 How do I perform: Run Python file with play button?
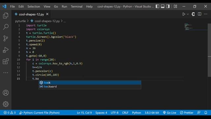click(x=184, y=14)
